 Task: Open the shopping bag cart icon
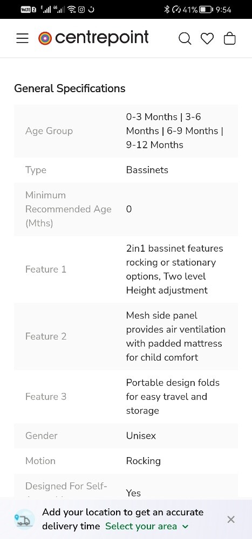point(230,38)
